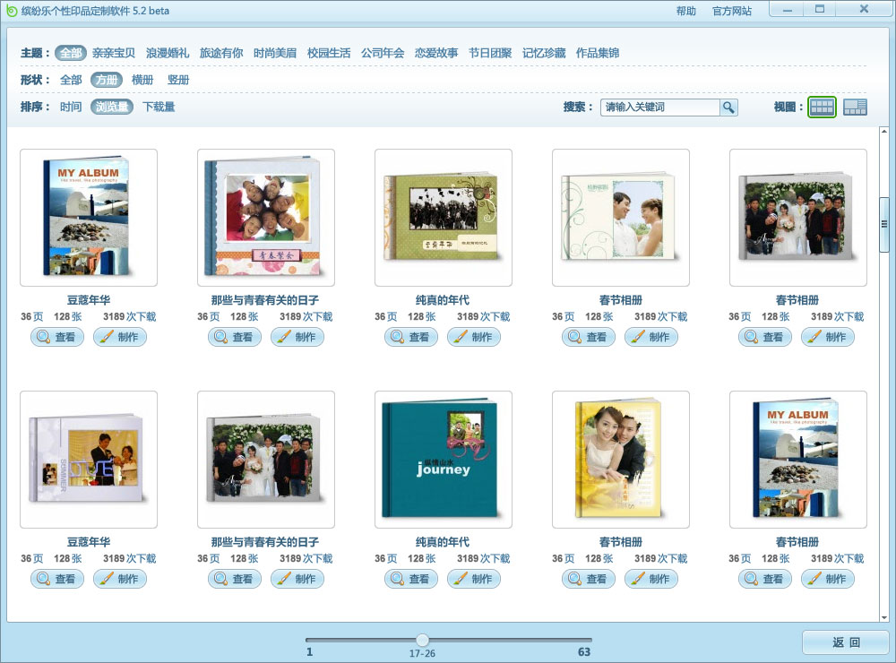Viewport: 896px width, 663px height.
Task: Select the 浪漫婚礼 theme filter
Action: (168, 53)
